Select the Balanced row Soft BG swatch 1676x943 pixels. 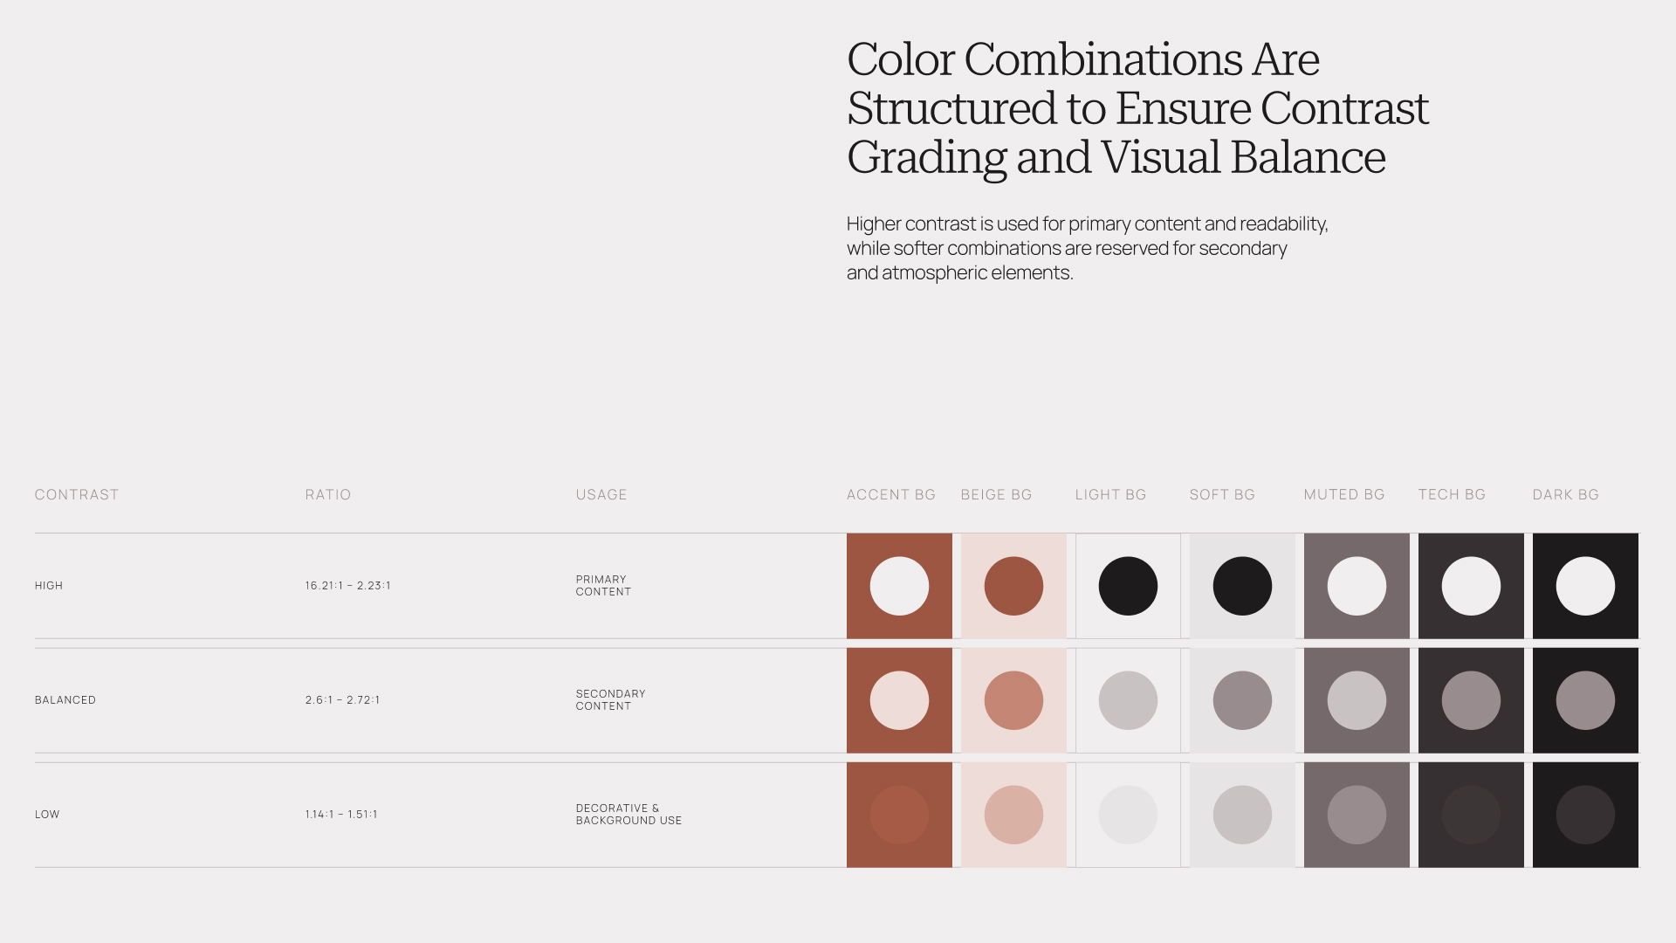1242,700
